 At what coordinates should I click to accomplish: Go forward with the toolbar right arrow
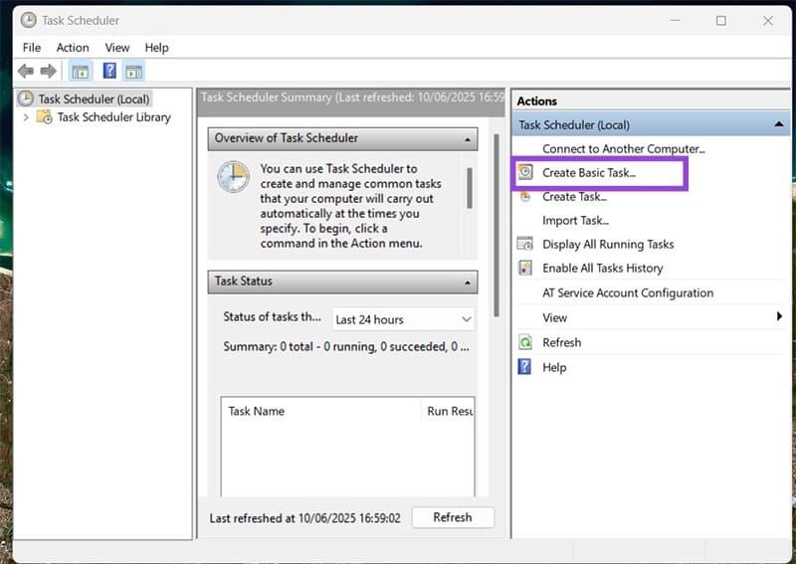(x=48, y=71)
